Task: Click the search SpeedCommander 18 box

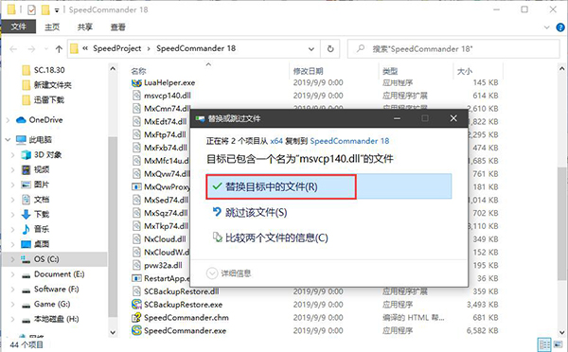Action: (453, 49)
